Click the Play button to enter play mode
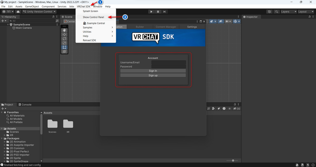 tap(151, 11)
